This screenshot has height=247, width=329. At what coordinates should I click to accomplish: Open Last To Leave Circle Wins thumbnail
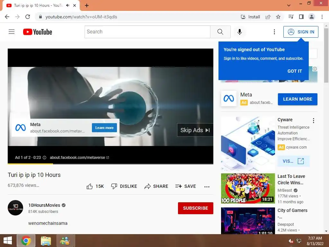pyautogui.click(x=248, y=188)
